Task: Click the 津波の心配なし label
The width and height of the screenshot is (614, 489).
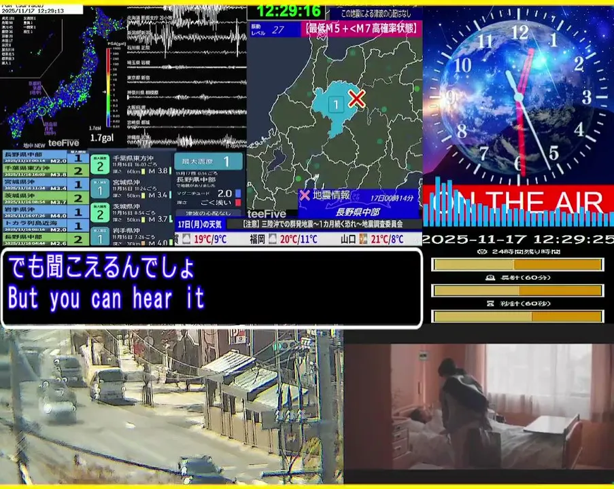Action: [x=208, y=213]
